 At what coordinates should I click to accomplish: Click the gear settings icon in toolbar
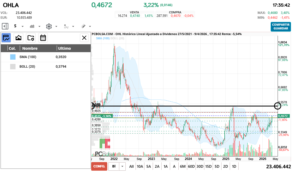(49, 26)
